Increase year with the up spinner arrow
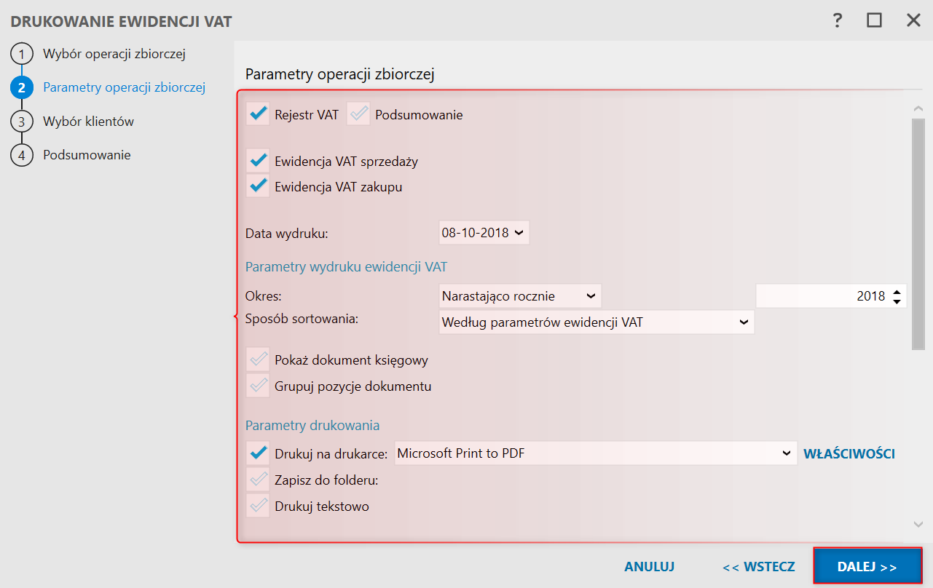The width and height of the screenshot is (933, 588). 897,291
